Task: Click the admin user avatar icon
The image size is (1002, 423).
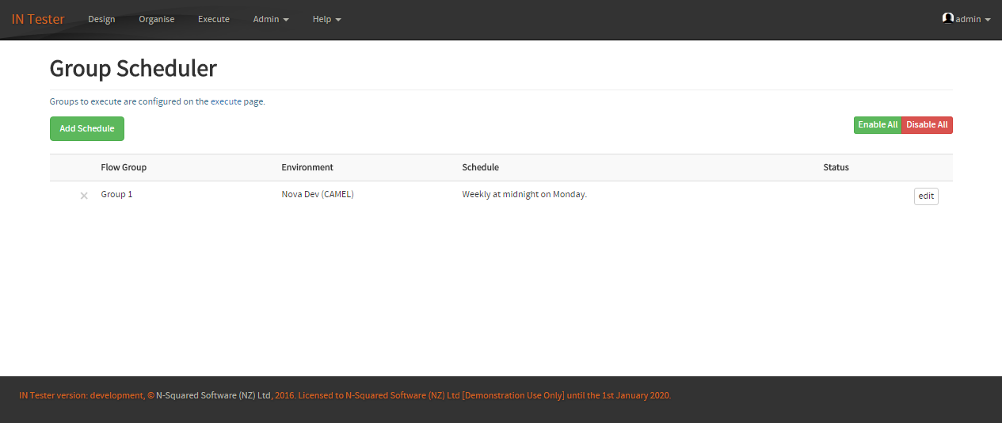Action: click(948, 18)
